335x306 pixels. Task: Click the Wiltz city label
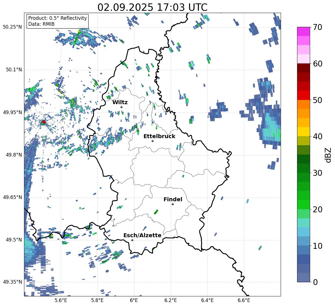120,102
